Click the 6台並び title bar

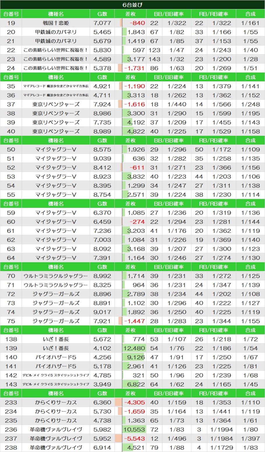tap(132, 5)
